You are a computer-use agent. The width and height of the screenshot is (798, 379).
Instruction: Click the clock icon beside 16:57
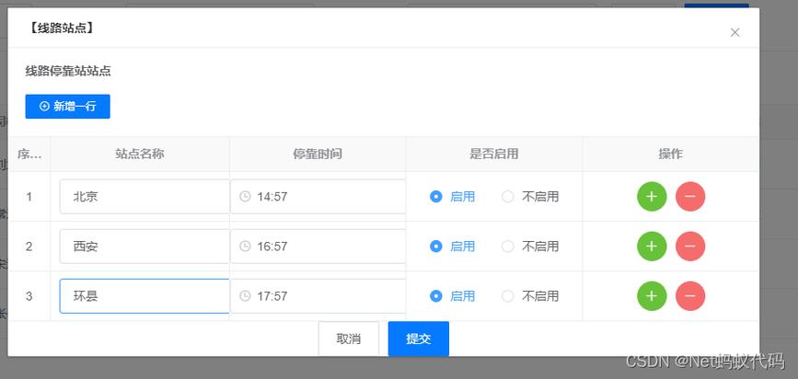[x=245, y=247]
